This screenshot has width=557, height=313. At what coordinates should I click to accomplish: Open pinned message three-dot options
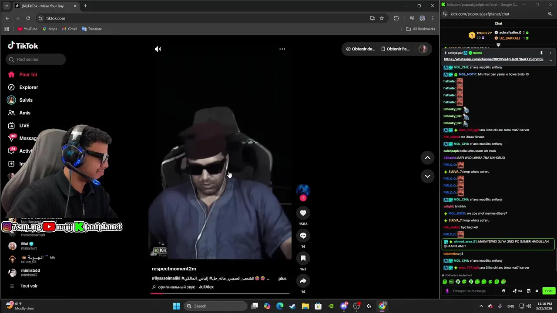coord(550,53)
